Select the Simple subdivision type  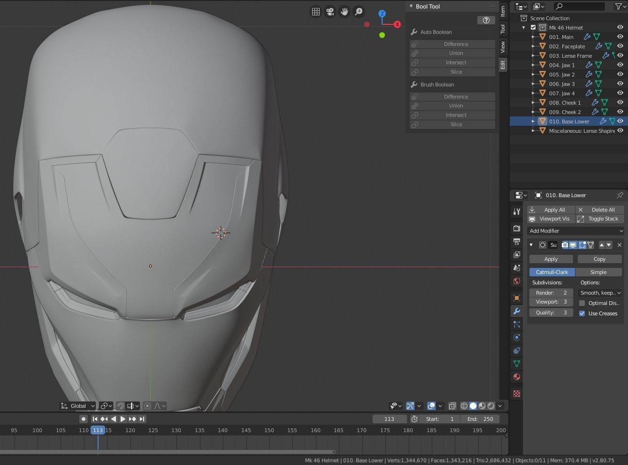598,272
